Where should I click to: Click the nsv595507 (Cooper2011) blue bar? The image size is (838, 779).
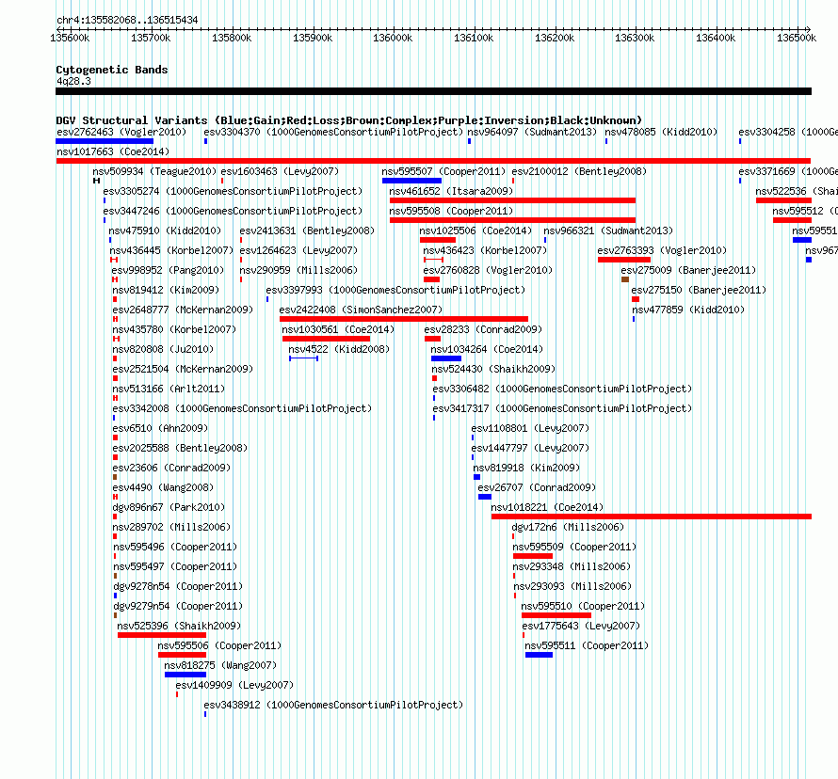click(411, 181)
